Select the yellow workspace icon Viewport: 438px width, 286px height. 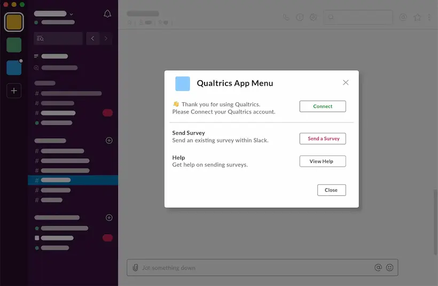(x=14, y=22)
